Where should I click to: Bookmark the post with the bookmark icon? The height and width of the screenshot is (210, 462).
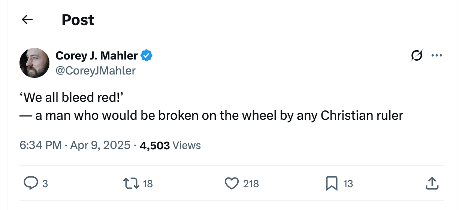pos(332,183)
